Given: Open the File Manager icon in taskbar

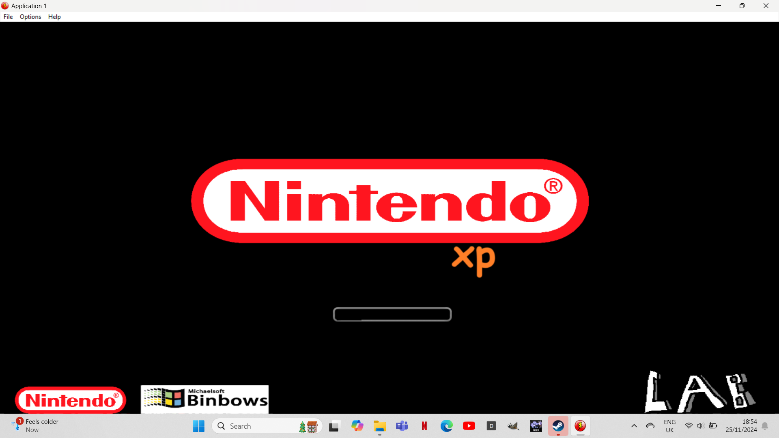Looking at the screenshot, I should (x=379, y=426).
